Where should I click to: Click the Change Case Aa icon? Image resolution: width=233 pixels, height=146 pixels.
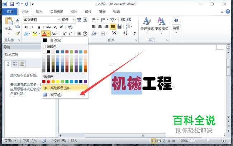tap(53, 34)
